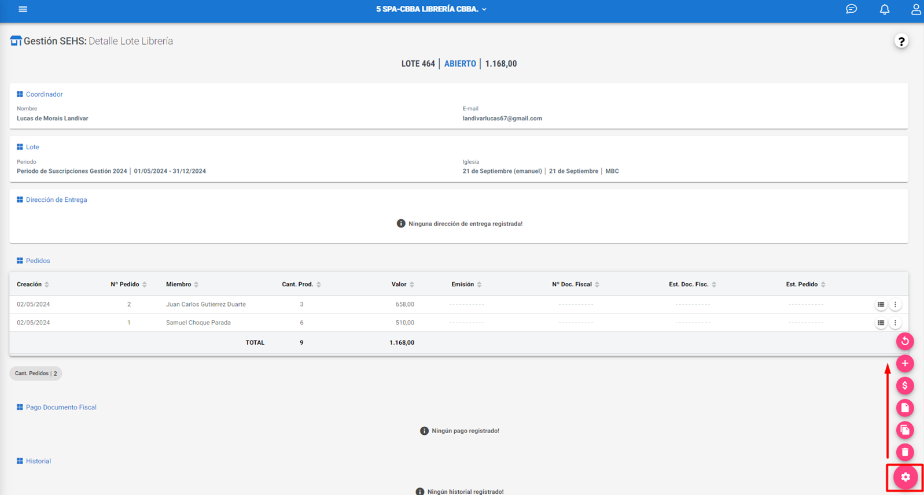Sort the table by Est. Doc. Fisc. column

pos(693,285)
